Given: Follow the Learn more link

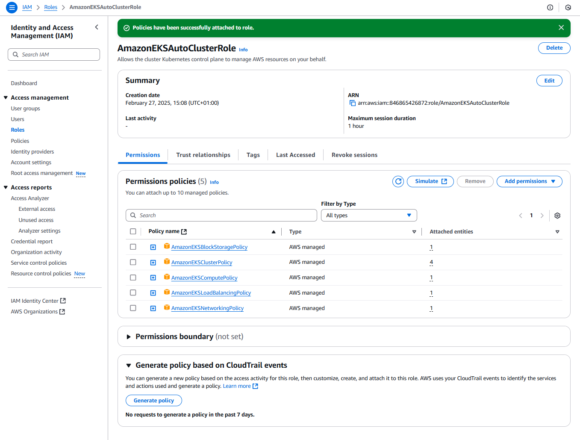Looking at the screenshot, I should click(x=240, y=386).
